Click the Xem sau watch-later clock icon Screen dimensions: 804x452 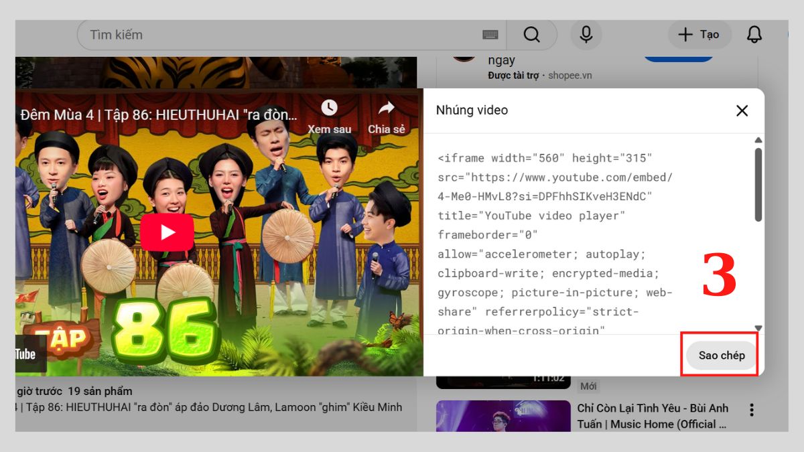(329, 108)
